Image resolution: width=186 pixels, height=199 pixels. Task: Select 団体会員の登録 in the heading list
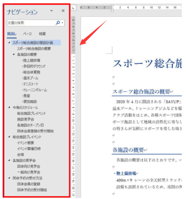click(28, 184)
